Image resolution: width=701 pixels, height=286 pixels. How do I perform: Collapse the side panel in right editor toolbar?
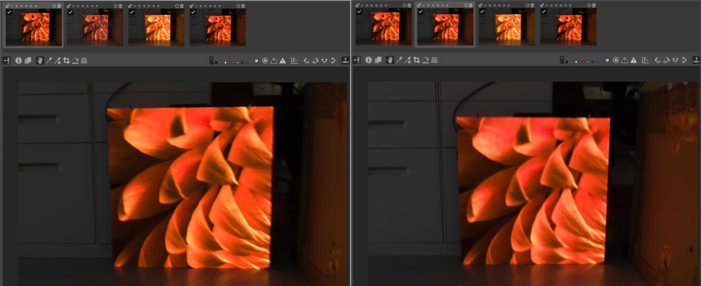tap(356, 60)
